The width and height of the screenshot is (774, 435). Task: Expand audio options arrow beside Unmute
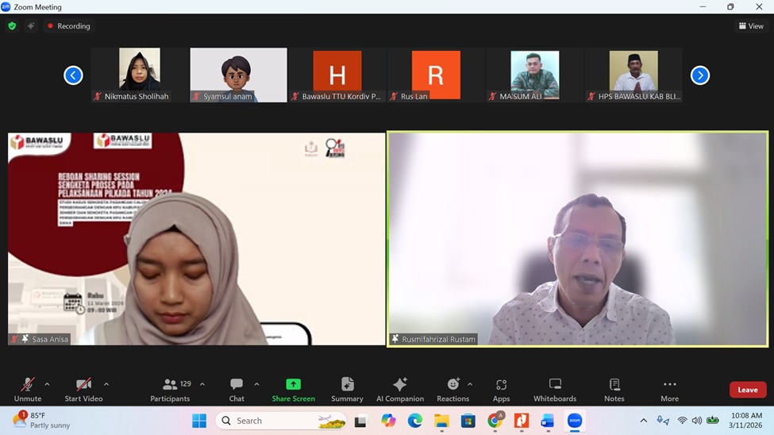47,384
